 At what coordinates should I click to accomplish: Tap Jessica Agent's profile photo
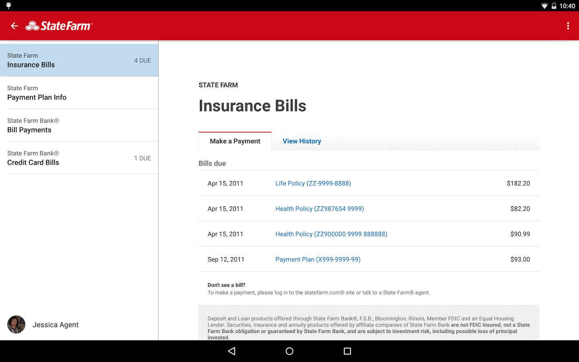tap(16, 324)
